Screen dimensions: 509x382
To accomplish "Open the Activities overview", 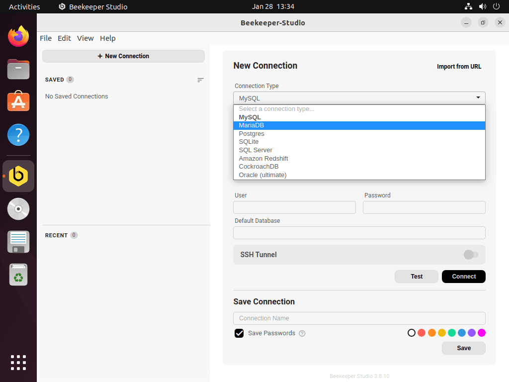I will pos(24,6).
